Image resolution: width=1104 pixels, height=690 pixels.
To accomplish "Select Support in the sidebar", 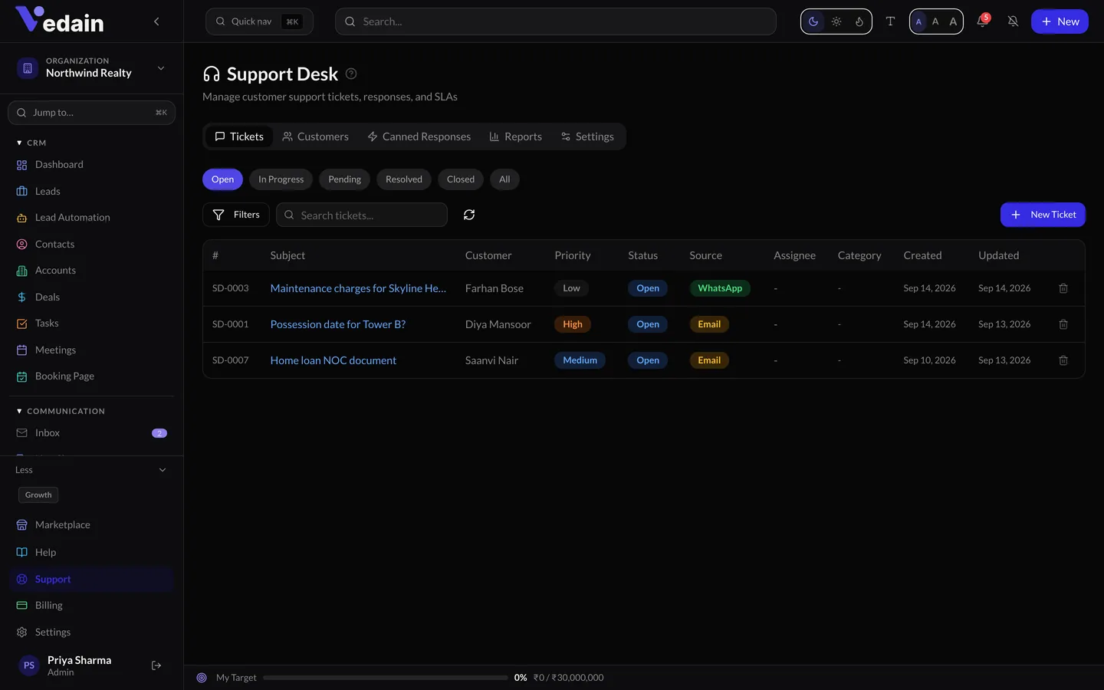I will coord(91,579).
